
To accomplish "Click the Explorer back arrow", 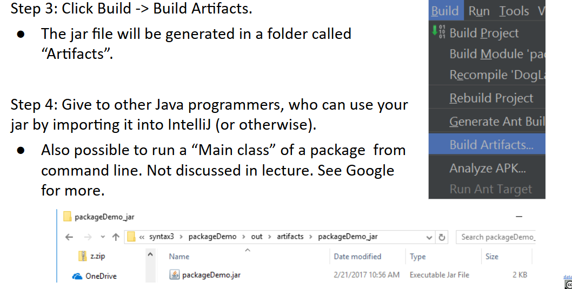I will (x=69, y=237).
